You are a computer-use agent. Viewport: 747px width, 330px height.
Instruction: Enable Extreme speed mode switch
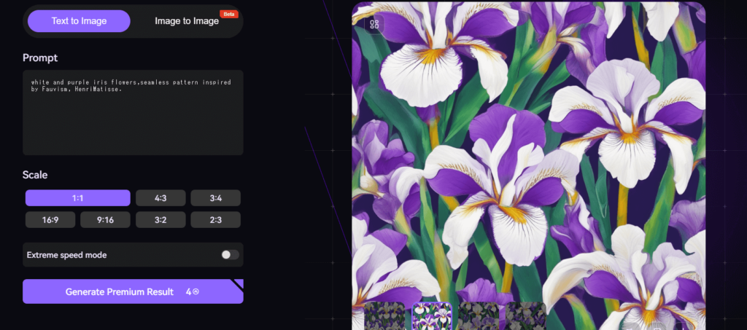tap(230, 255)
